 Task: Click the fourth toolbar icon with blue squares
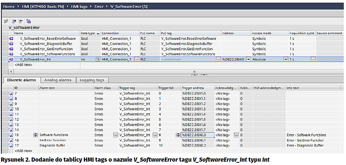(28, 21)
